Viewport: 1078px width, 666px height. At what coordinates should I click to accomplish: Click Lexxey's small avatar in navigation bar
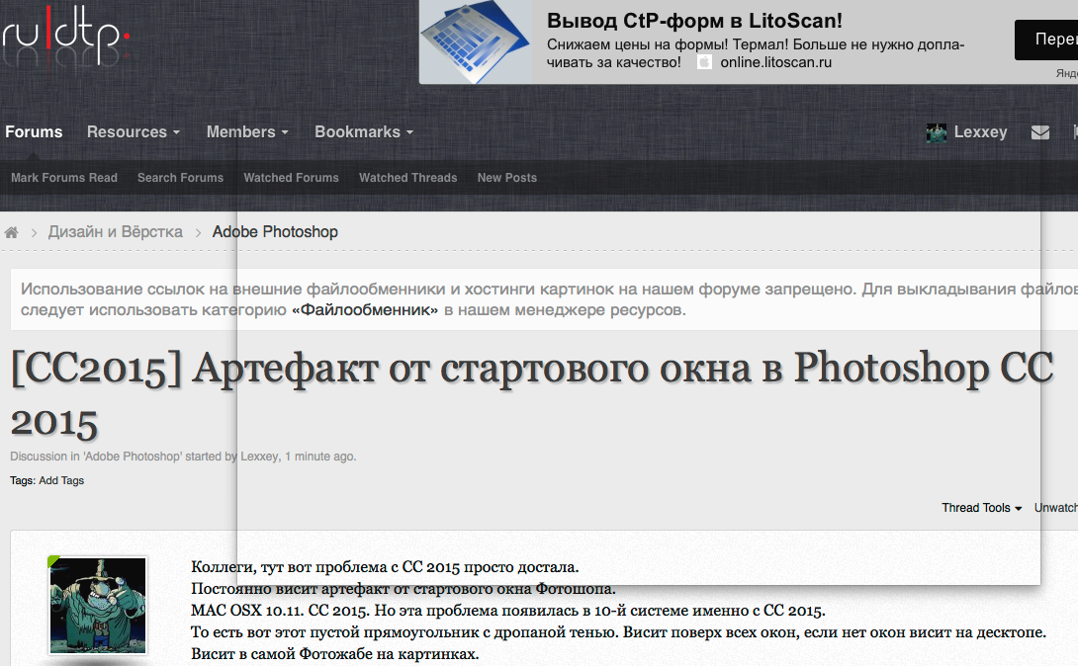tap(936, 132)
